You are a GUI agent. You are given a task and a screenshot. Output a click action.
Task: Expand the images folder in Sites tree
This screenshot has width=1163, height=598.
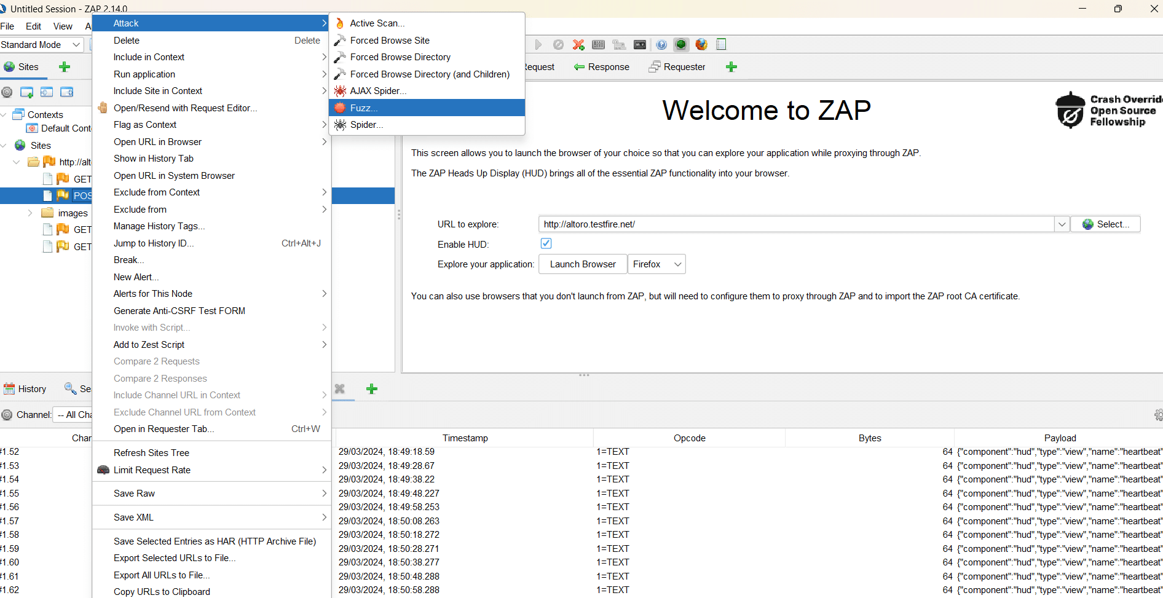(30, 213)
